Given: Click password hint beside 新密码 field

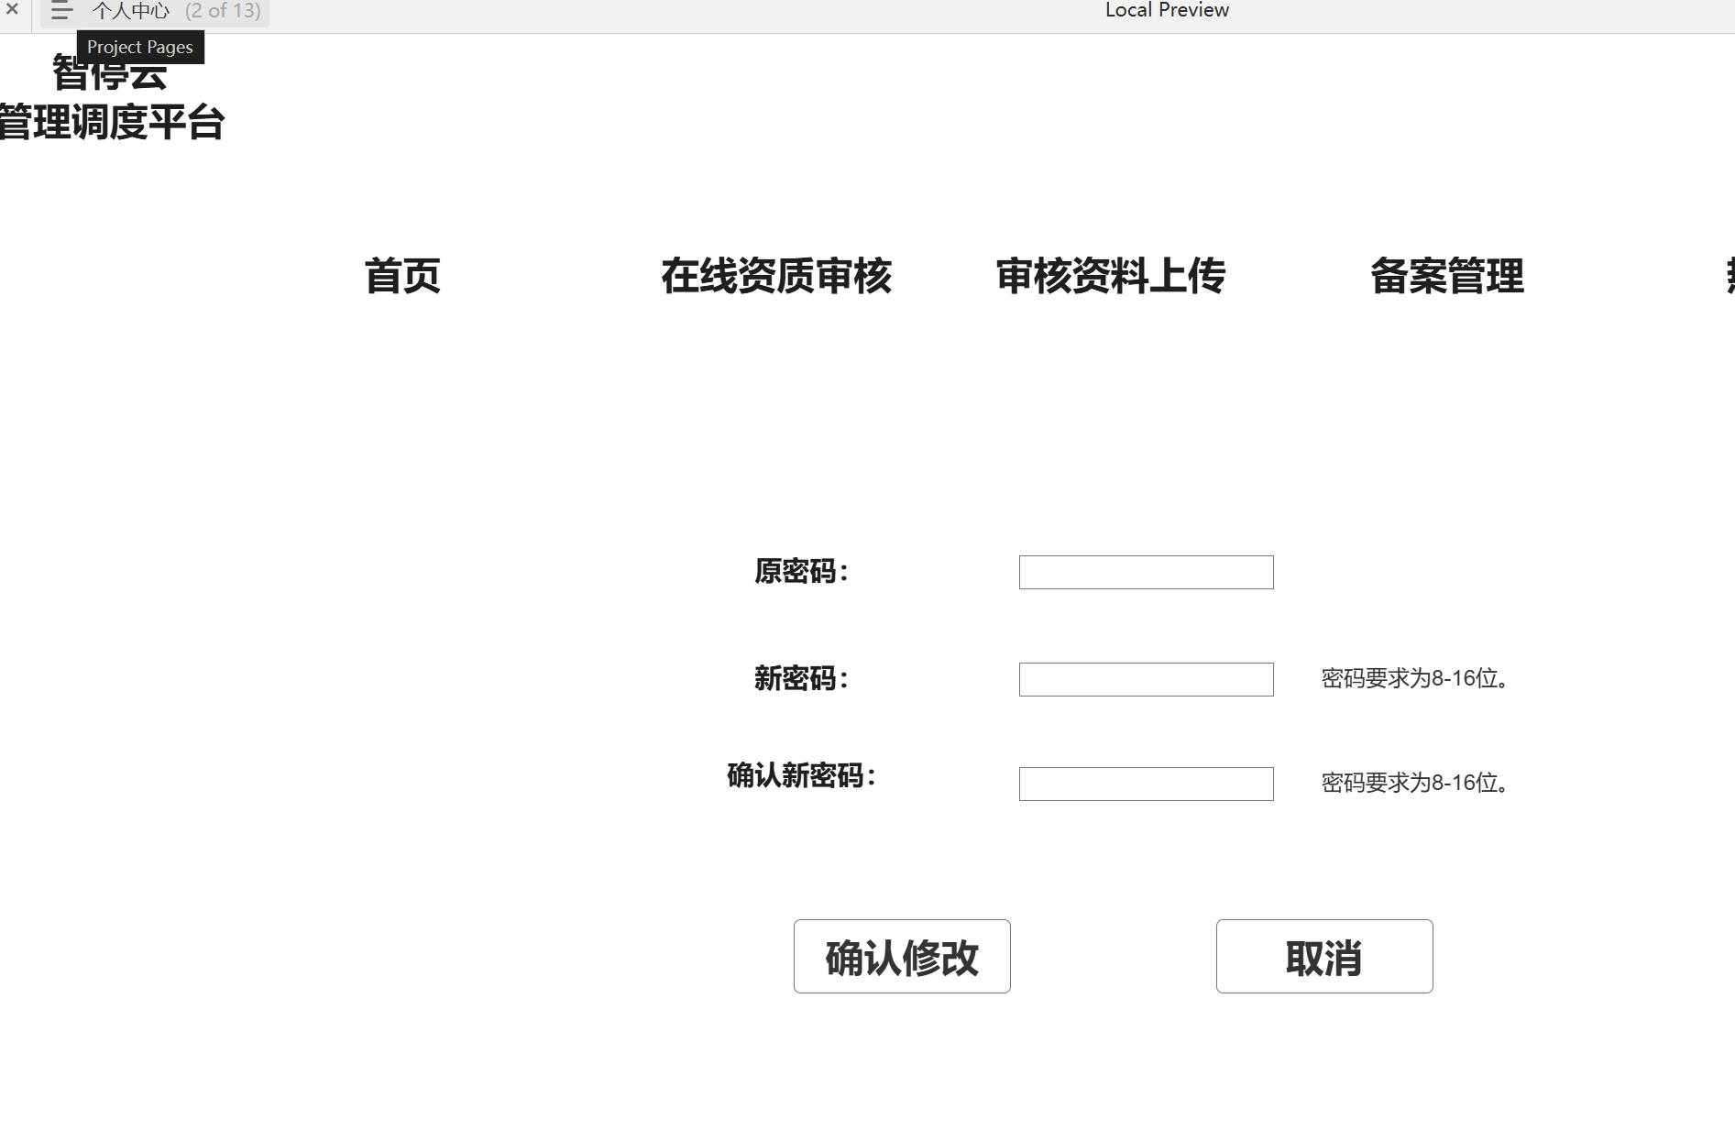Looking at the screenshot, I should (1415, 678).
